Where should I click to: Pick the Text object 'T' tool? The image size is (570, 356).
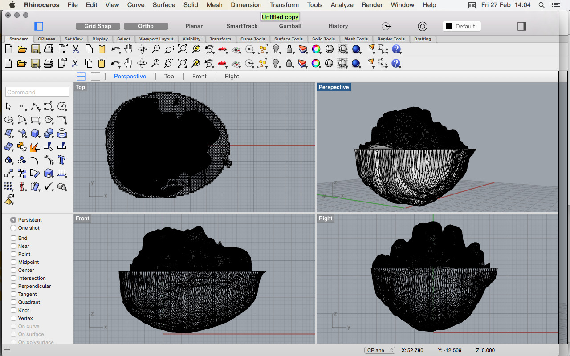click(x=62, y=160)
